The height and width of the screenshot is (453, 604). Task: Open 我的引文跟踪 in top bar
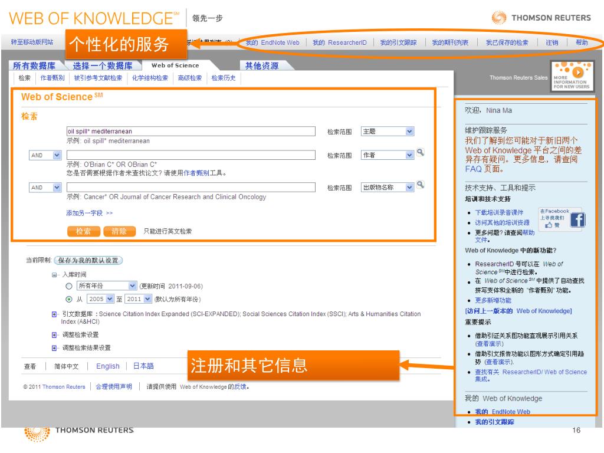pyautogui.click(x=398, y=42)
